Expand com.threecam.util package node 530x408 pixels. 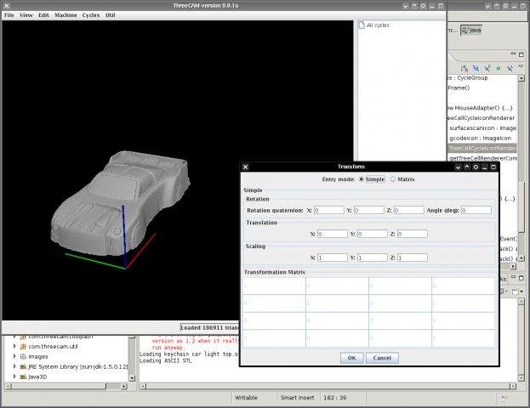[x=14, y=346]
